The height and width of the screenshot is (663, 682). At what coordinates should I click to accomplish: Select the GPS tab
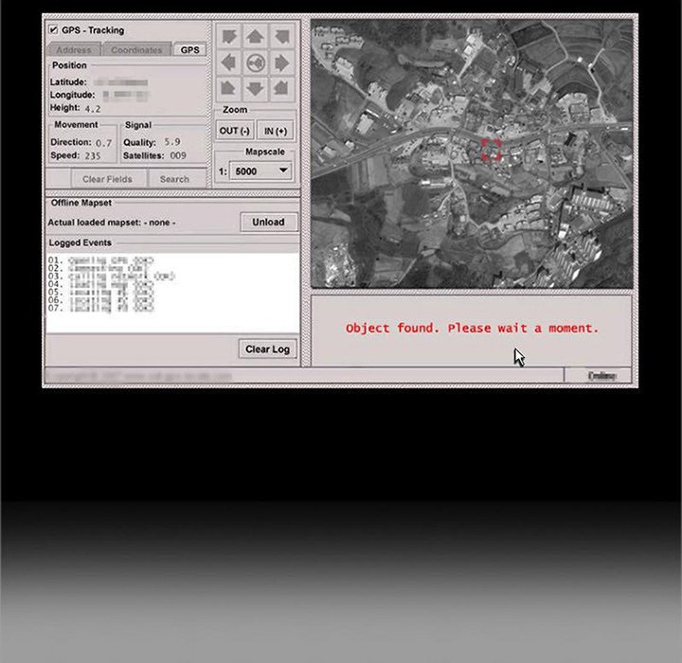point(190,49)
